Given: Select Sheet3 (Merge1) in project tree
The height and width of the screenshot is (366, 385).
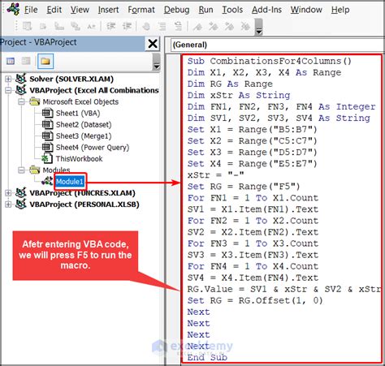Looking at the screenshot, I should pyautogui.click(x=84, y=136).
